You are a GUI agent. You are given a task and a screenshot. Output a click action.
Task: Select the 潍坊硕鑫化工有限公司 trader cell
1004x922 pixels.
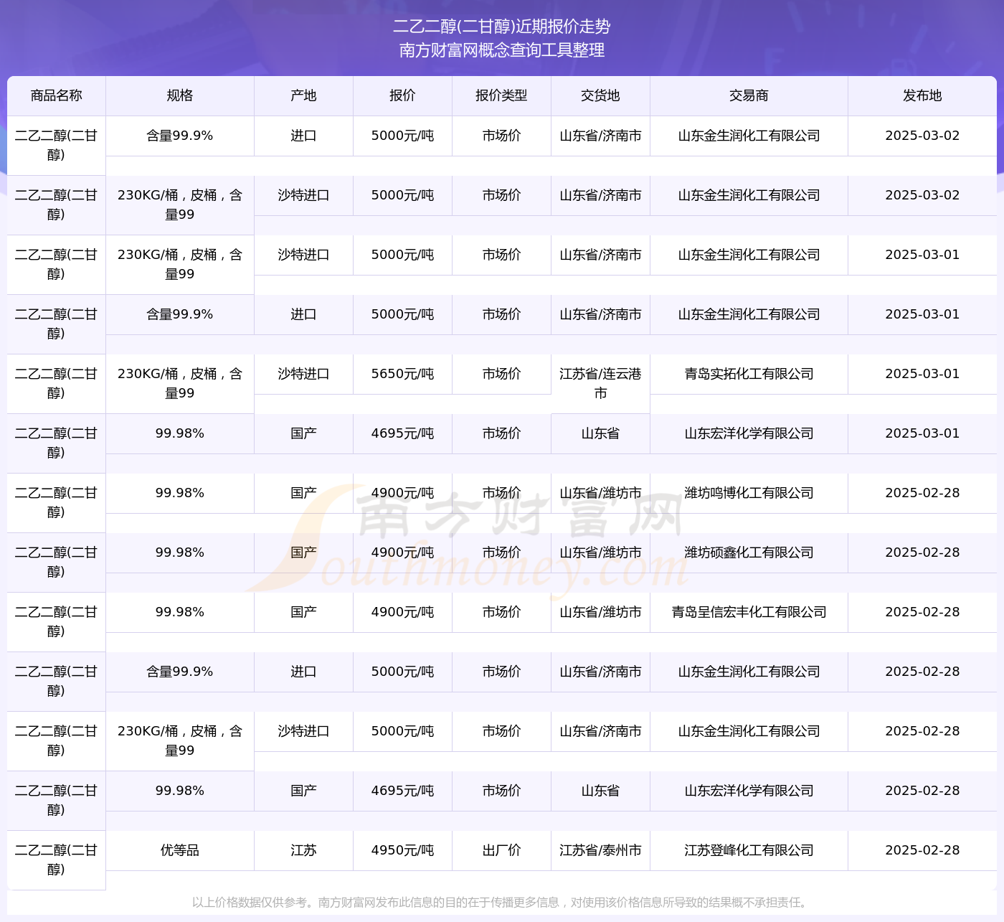point(749,552)
